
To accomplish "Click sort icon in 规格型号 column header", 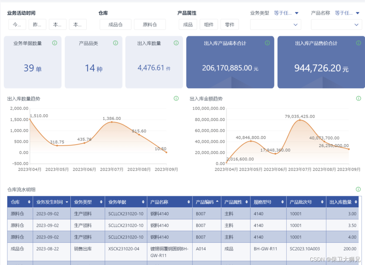I will click(x=282, y=202).
